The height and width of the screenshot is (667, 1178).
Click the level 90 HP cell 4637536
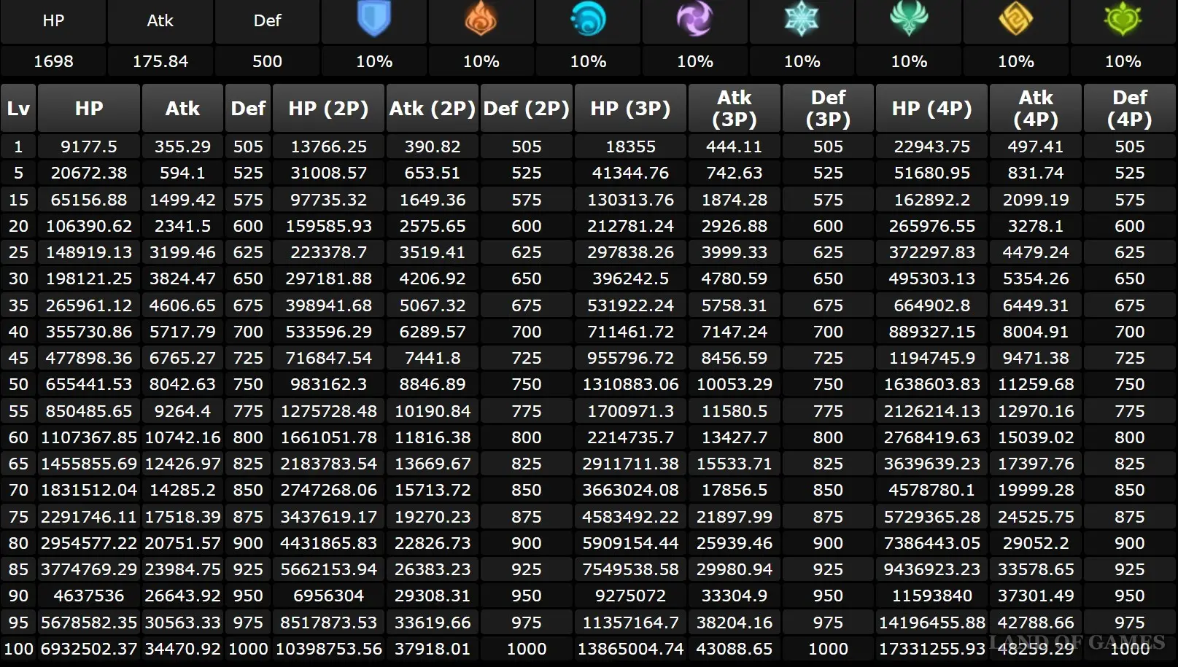coord(88,596)
